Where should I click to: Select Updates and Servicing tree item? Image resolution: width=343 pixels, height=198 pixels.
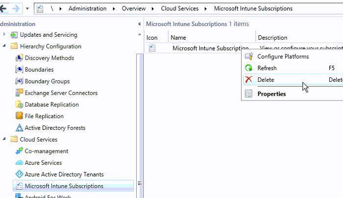[x=49, y=35]
